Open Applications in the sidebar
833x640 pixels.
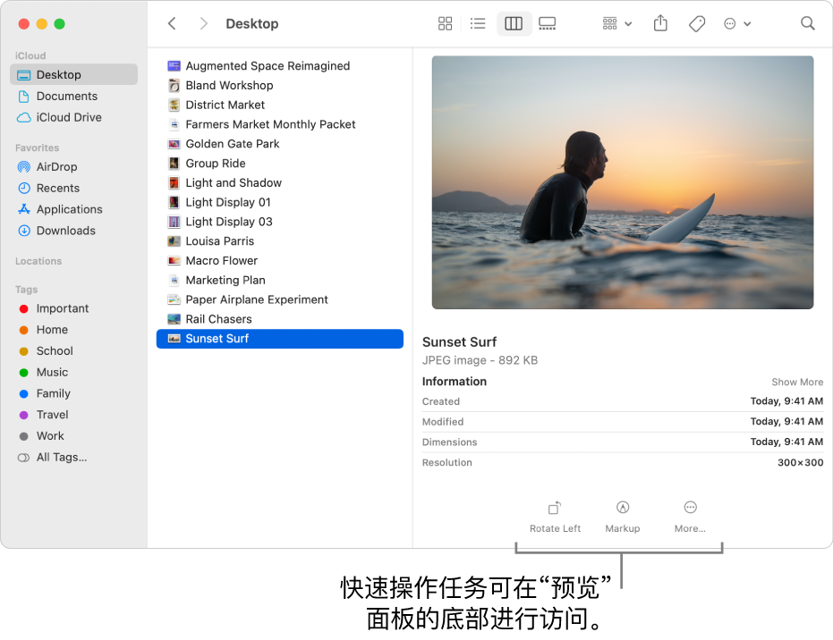point(74,209)
